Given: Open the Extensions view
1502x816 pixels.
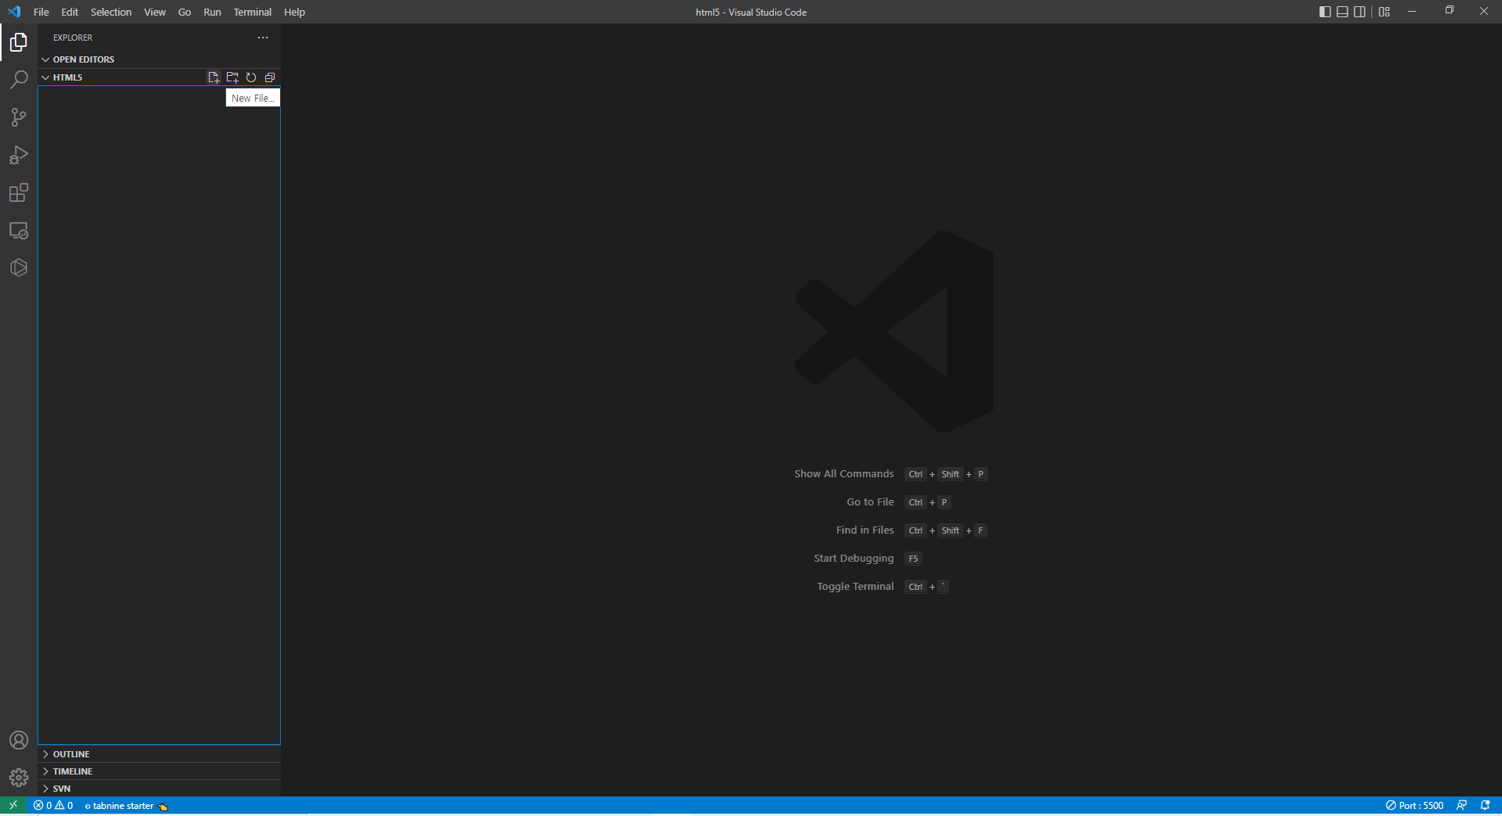Looking at the screenshot, I should [19, 192].
